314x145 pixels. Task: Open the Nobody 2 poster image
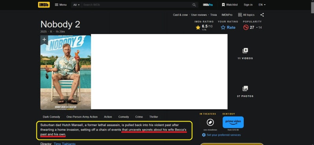(x=66, y=73)
